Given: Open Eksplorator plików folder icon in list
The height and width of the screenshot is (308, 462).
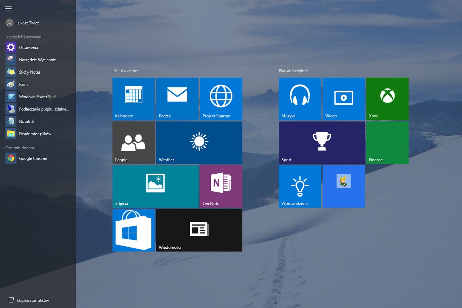Looking at the screenshot, I should (x=11, y=134).
